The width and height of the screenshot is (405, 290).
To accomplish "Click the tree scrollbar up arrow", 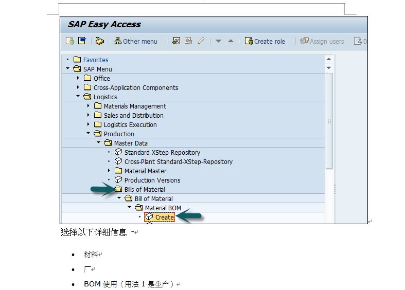I will pyautogui.click(x=329, y=59).
